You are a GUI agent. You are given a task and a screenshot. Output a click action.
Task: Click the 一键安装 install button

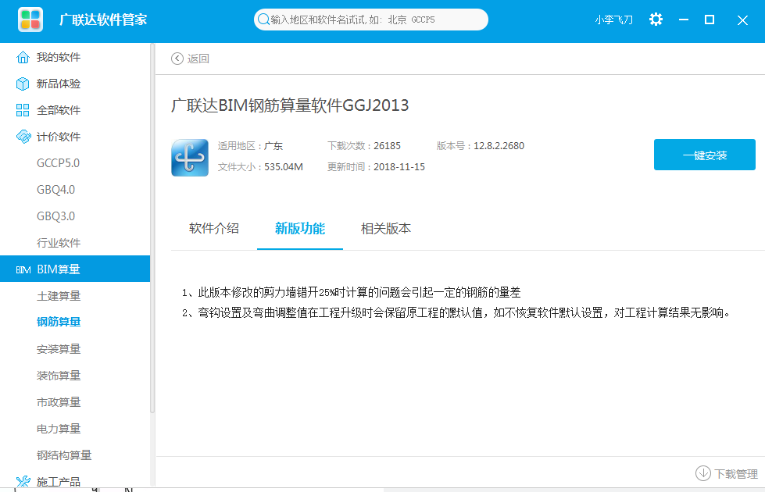705,155
